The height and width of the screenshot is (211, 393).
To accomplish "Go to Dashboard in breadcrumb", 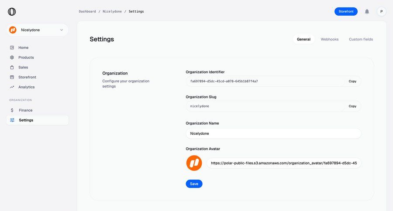I will click(87, 11).
